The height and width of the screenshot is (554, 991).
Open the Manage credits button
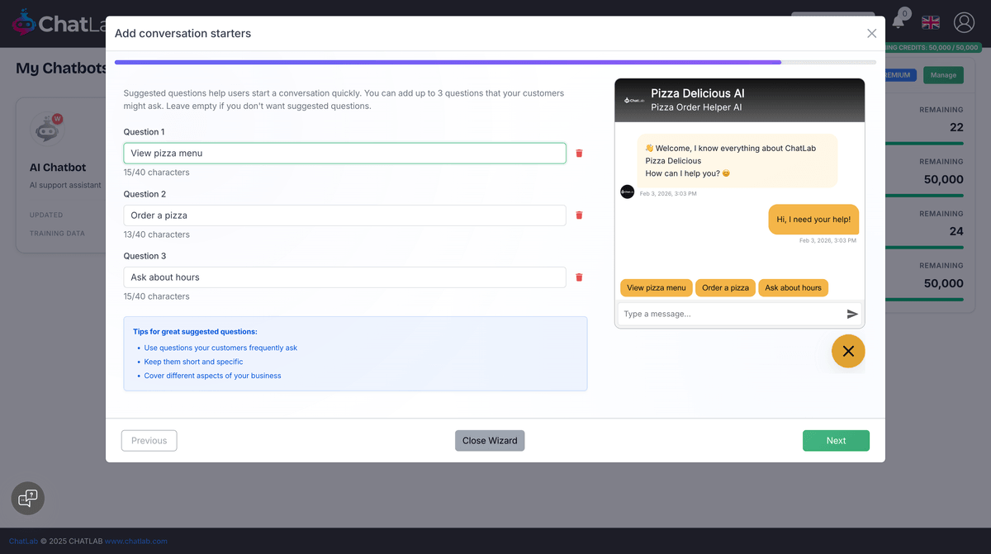pos(943,74)
